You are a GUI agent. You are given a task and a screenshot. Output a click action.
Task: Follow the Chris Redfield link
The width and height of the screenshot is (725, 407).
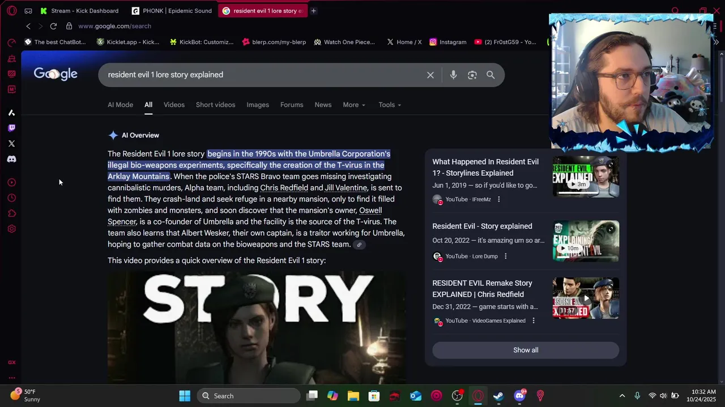tap(284, 188)
